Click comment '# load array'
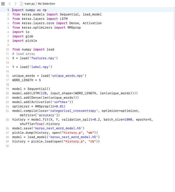This screenshot has width=175, height=192. point(24,54)
